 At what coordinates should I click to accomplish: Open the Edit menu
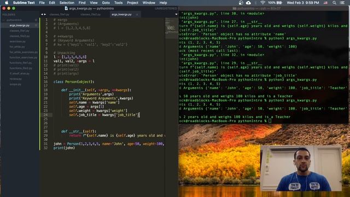(x=52, y=3)
